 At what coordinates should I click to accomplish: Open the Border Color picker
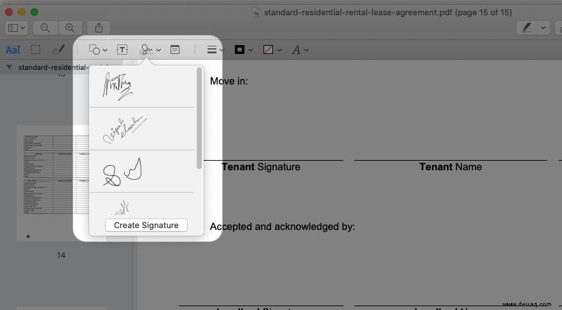[x=244, y=50]
